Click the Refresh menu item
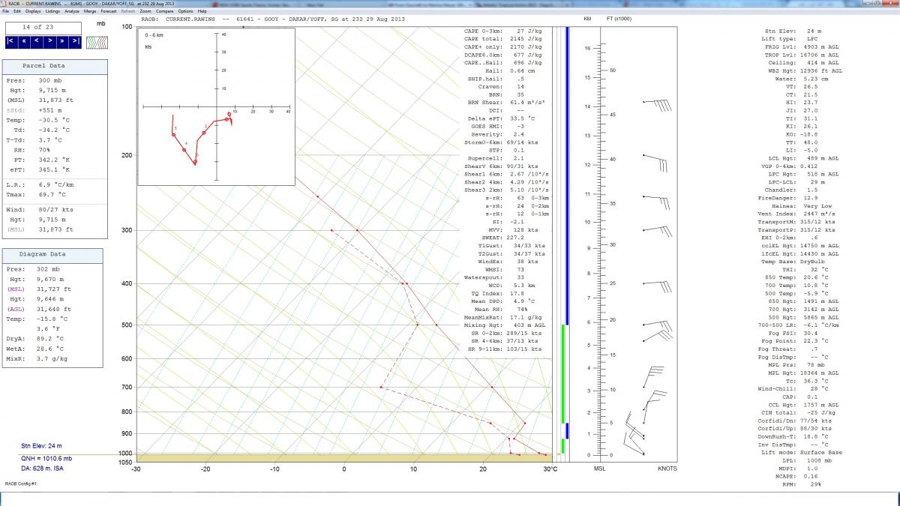 [x=128, y=11]
